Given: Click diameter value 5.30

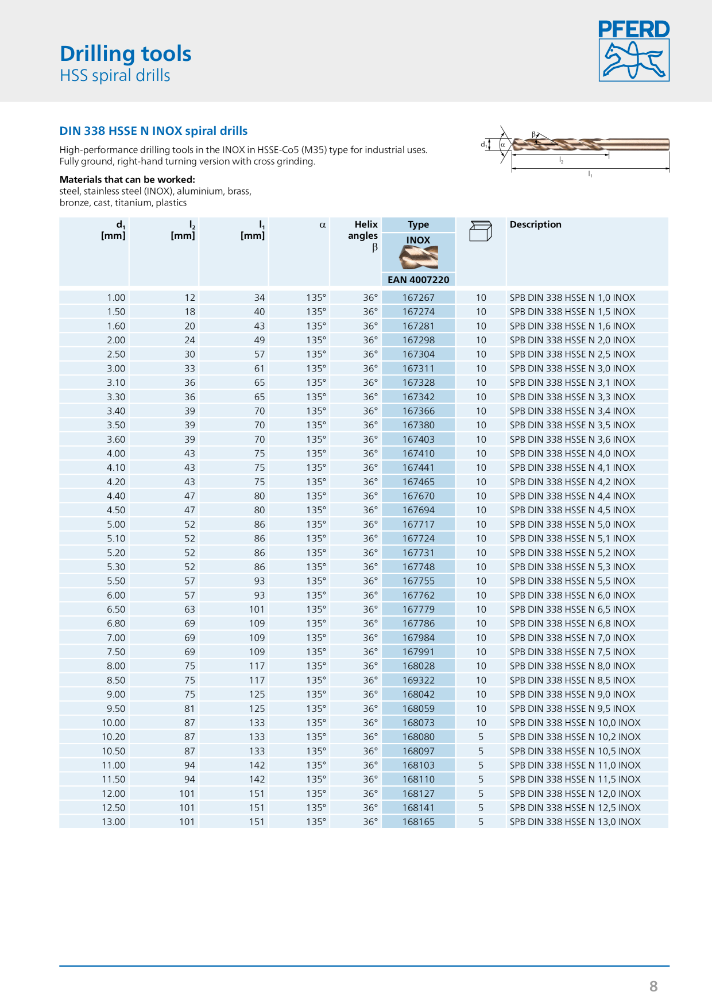Looking at the screenshot, I should [x=116, y=567].
